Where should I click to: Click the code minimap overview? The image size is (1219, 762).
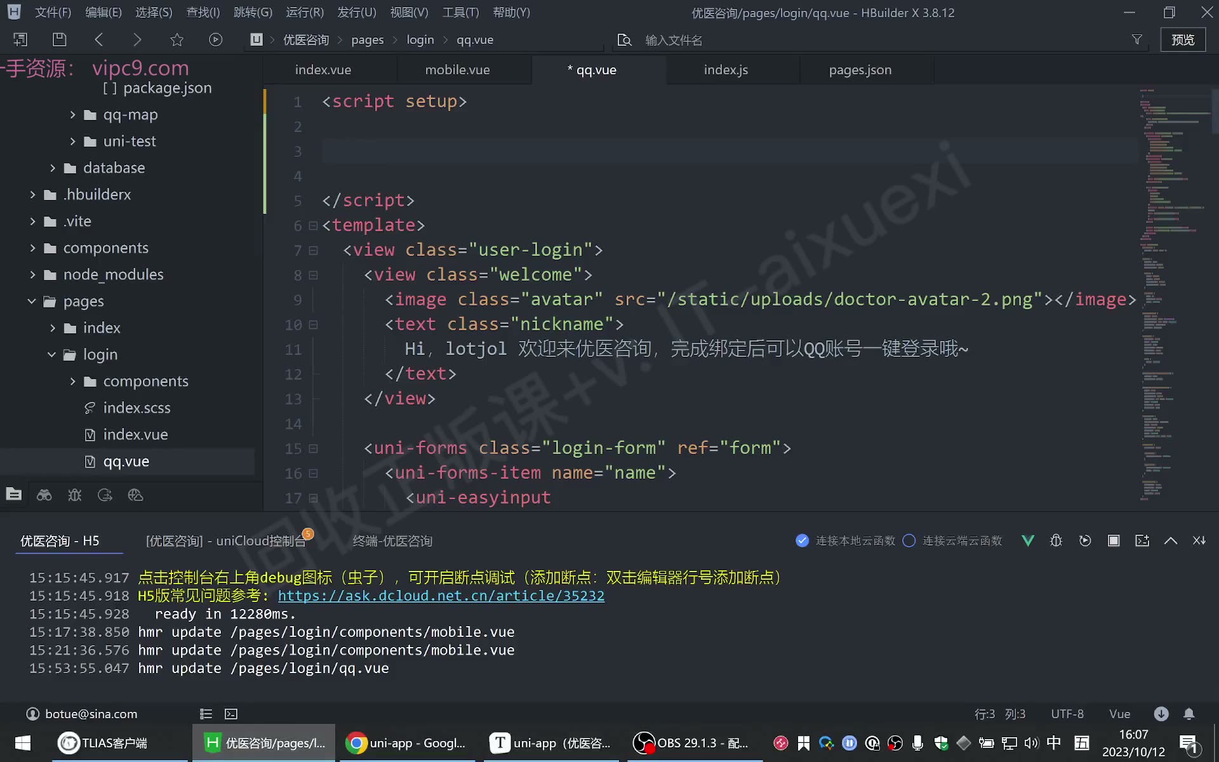(x=1175, y=295)
